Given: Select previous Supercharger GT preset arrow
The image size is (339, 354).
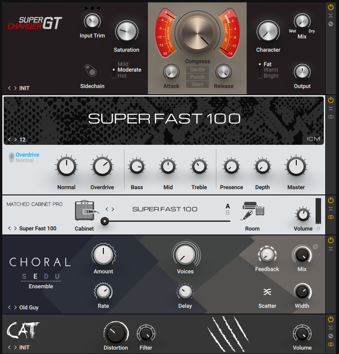Looking at the screenshot, I should coord(9,88).
